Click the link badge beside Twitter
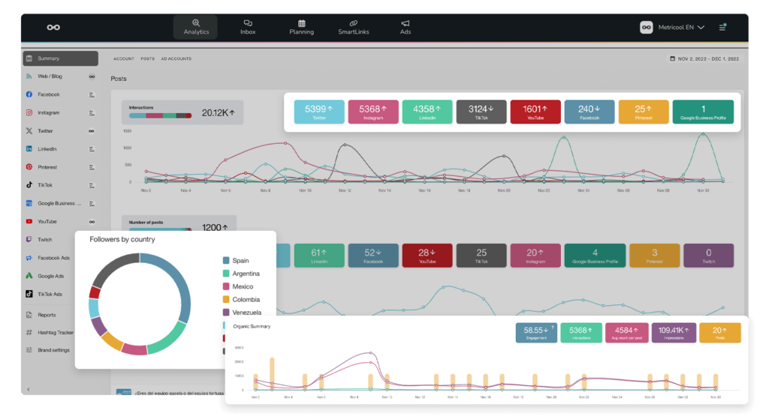 click(x=92, y=130)
